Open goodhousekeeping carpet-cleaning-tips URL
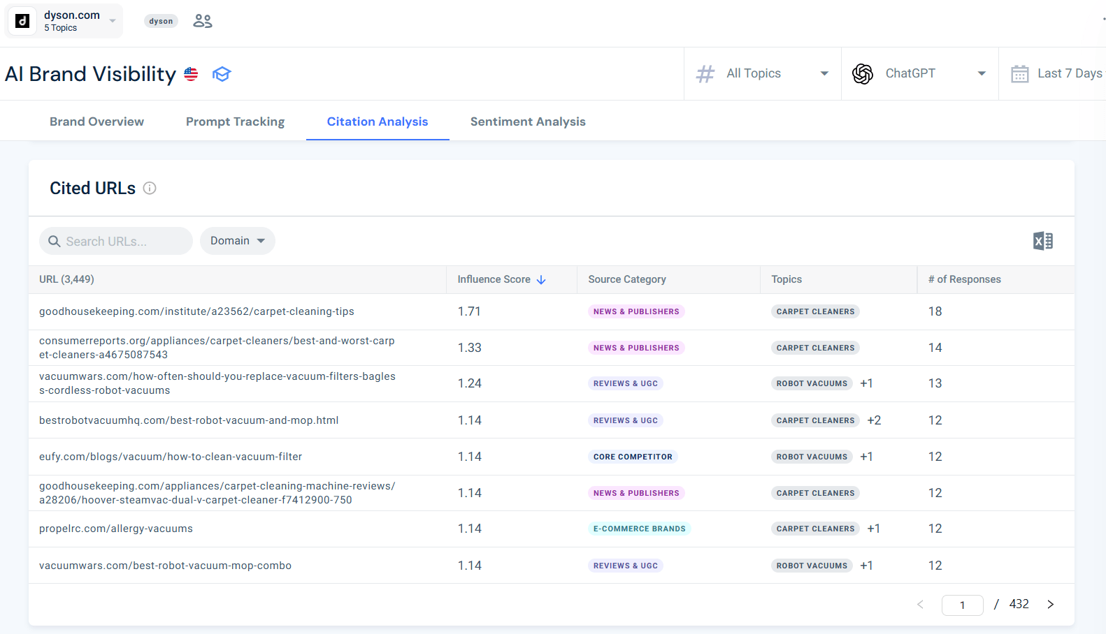 click(x=196, y=311)
